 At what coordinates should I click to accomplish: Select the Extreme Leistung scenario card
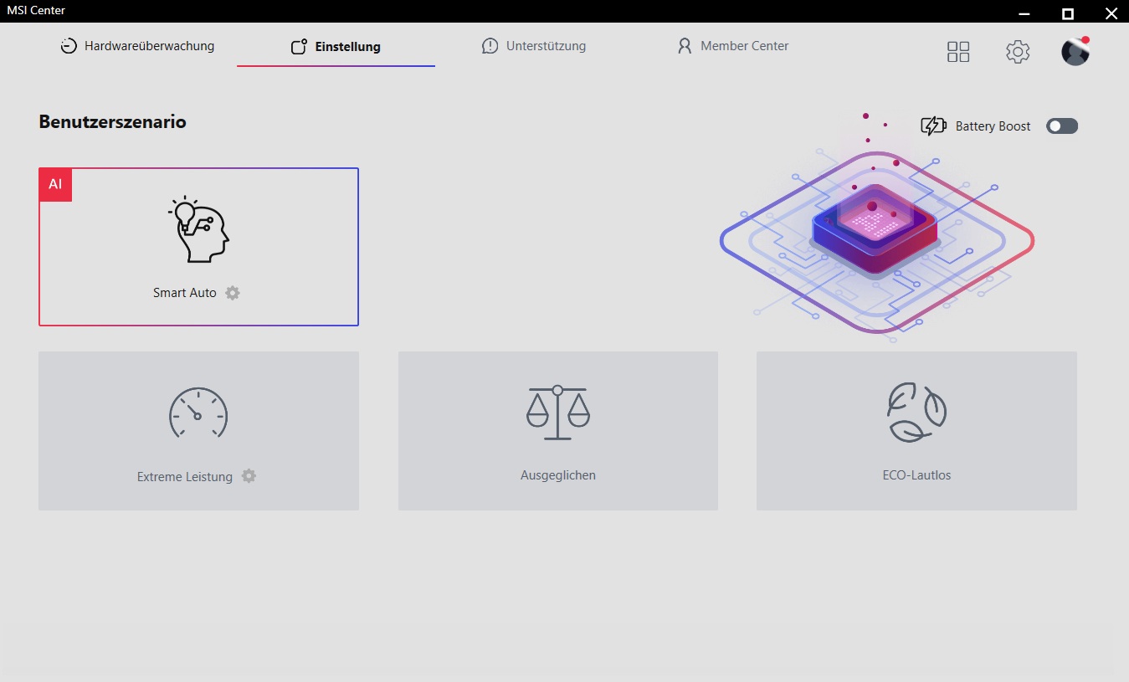pos(198,431)
